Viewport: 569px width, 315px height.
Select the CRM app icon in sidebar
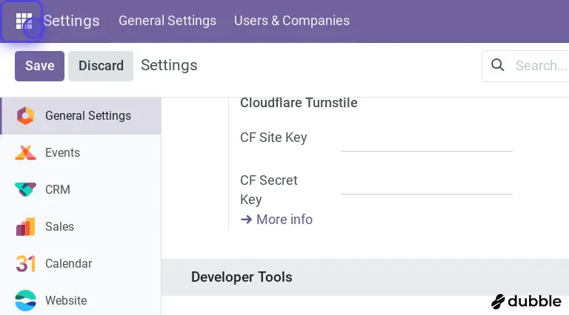click(x=25, y=190)
